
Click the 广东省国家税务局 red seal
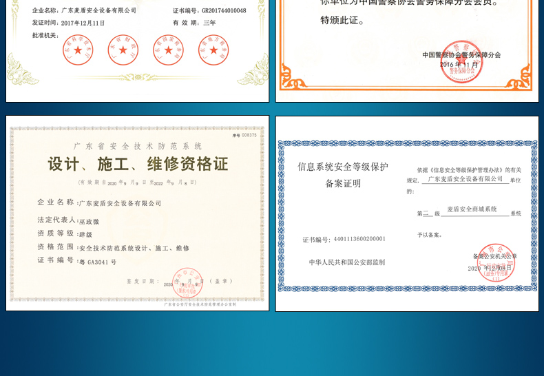click(x=168, y=50)
